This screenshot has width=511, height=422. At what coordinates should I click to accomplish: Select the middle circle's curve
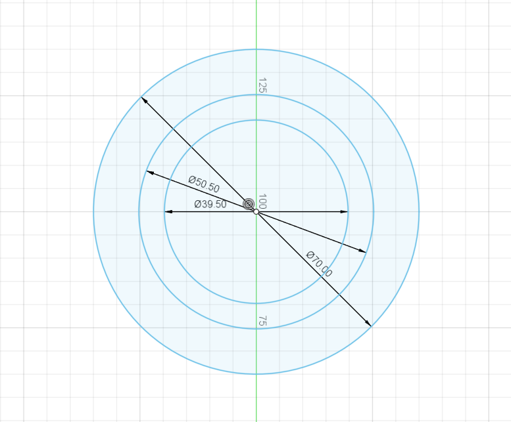coord(373,211)
